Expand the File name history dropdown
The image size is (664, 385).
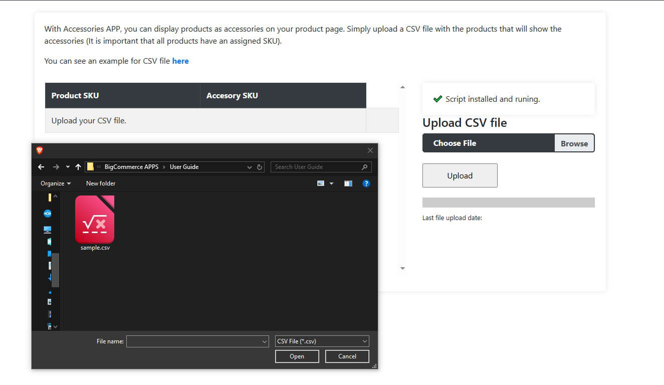(x=265, y=341)
